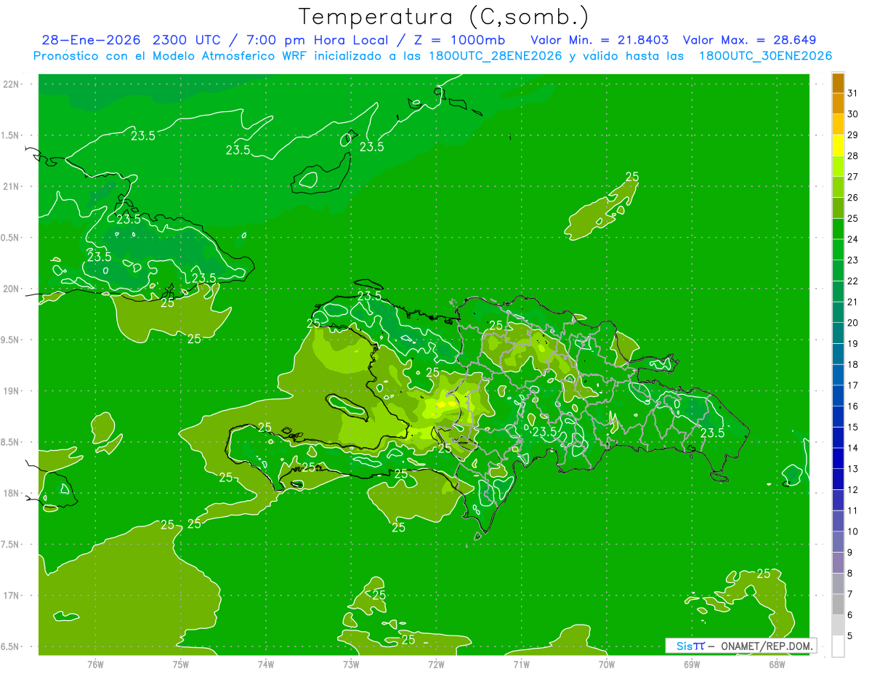Click the 'Valor Min. = 21.8403' readout
Screen dimensions: 872x674
click(600, 40)
